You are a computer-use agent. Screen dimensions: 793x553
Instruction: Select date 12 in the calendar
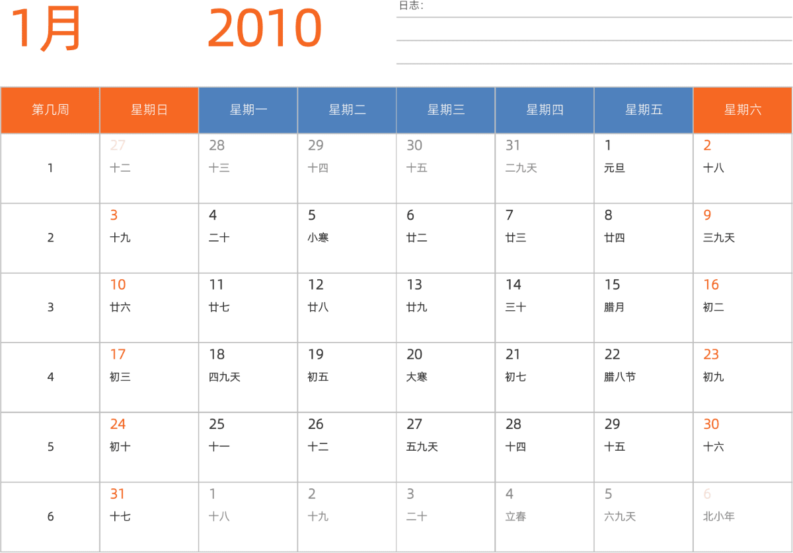pos(316,285)
